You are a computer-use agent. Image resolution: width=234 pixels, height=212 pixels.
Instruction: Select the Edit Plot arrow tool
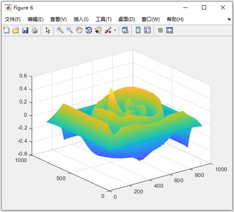point(48,31)
